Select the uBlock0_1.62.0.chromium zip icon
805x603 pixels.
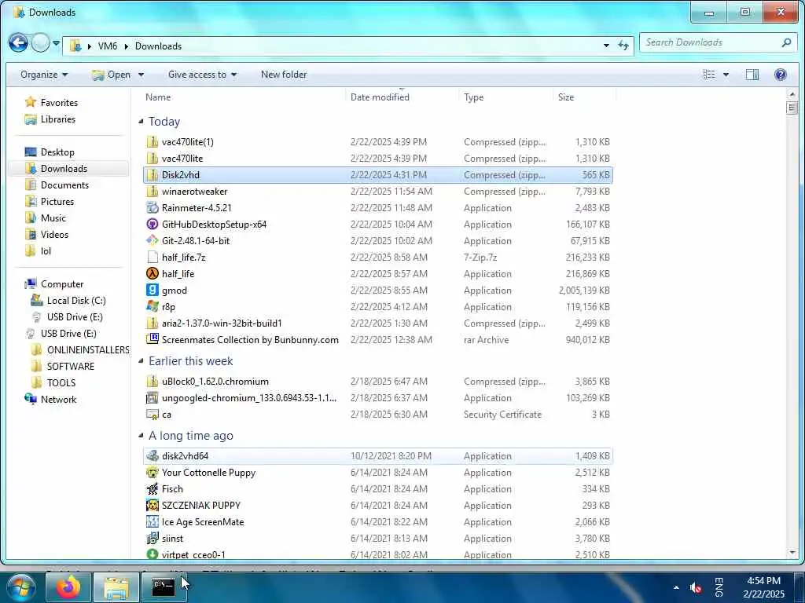pos(152,382)
